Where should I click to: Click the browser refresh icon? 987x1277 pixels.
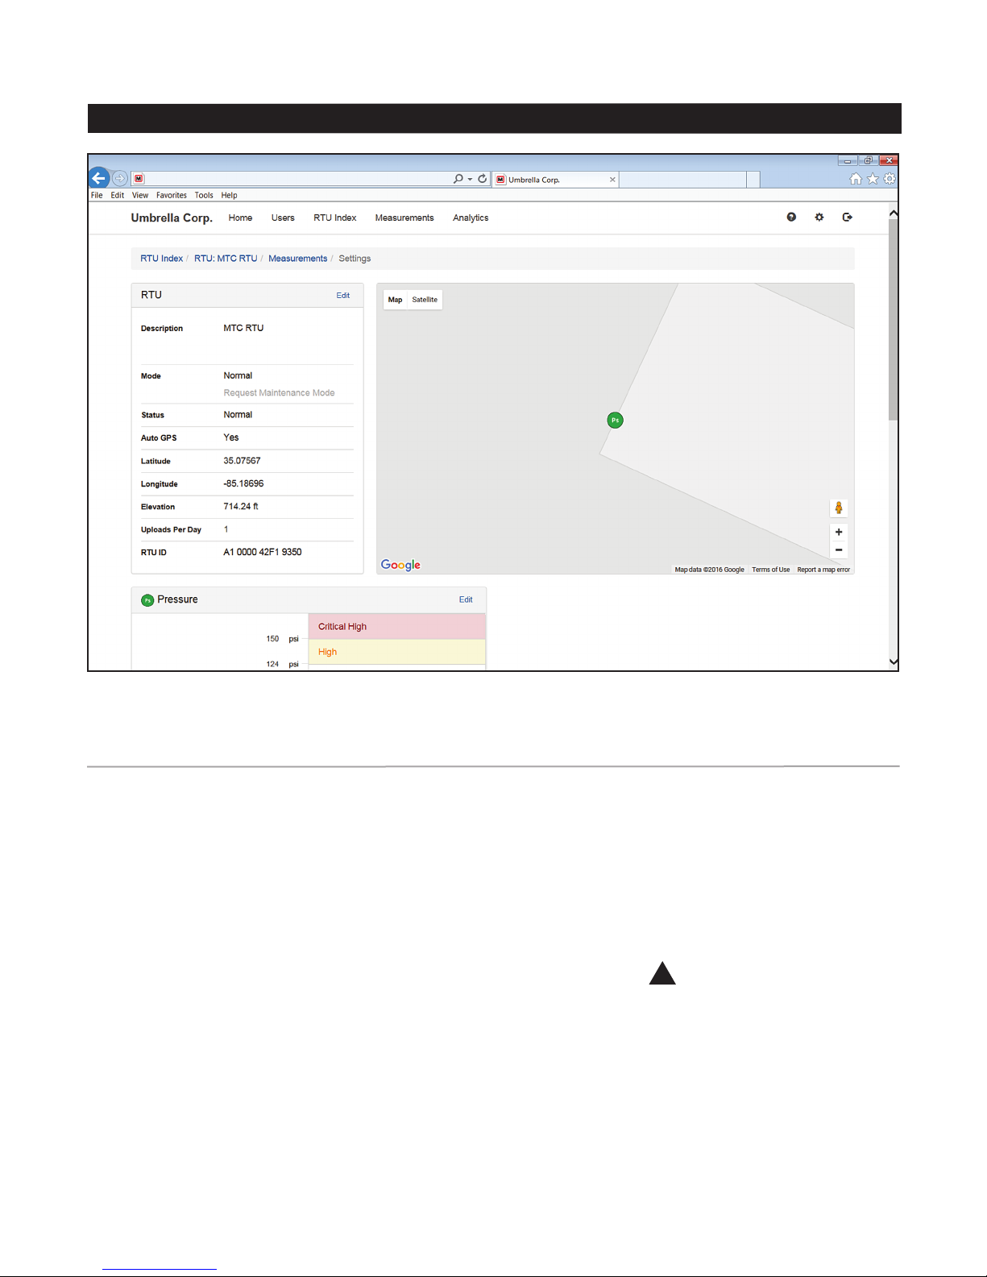coord(482,179)
